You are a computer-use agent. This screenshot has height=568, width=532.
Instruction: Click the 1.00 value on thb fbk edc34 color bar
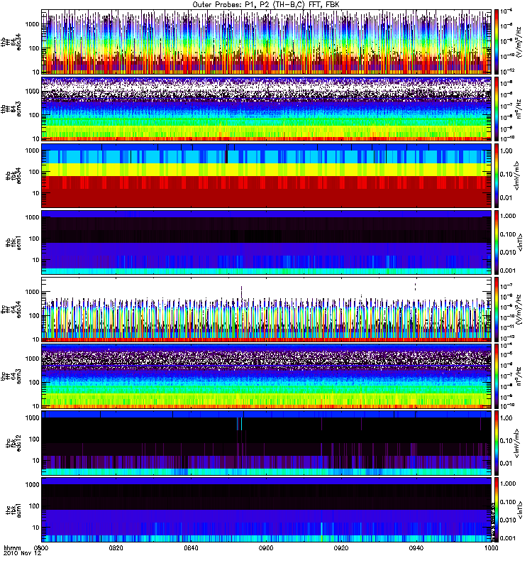click(x=506, y=151)
